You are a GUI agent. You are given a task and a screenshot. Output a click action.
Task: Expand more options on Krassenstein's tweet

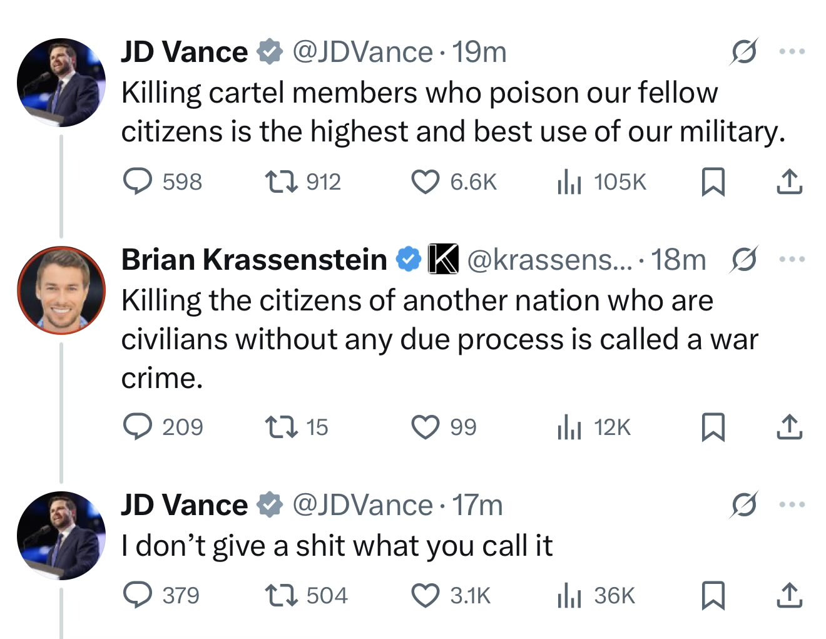click(792, 259)
